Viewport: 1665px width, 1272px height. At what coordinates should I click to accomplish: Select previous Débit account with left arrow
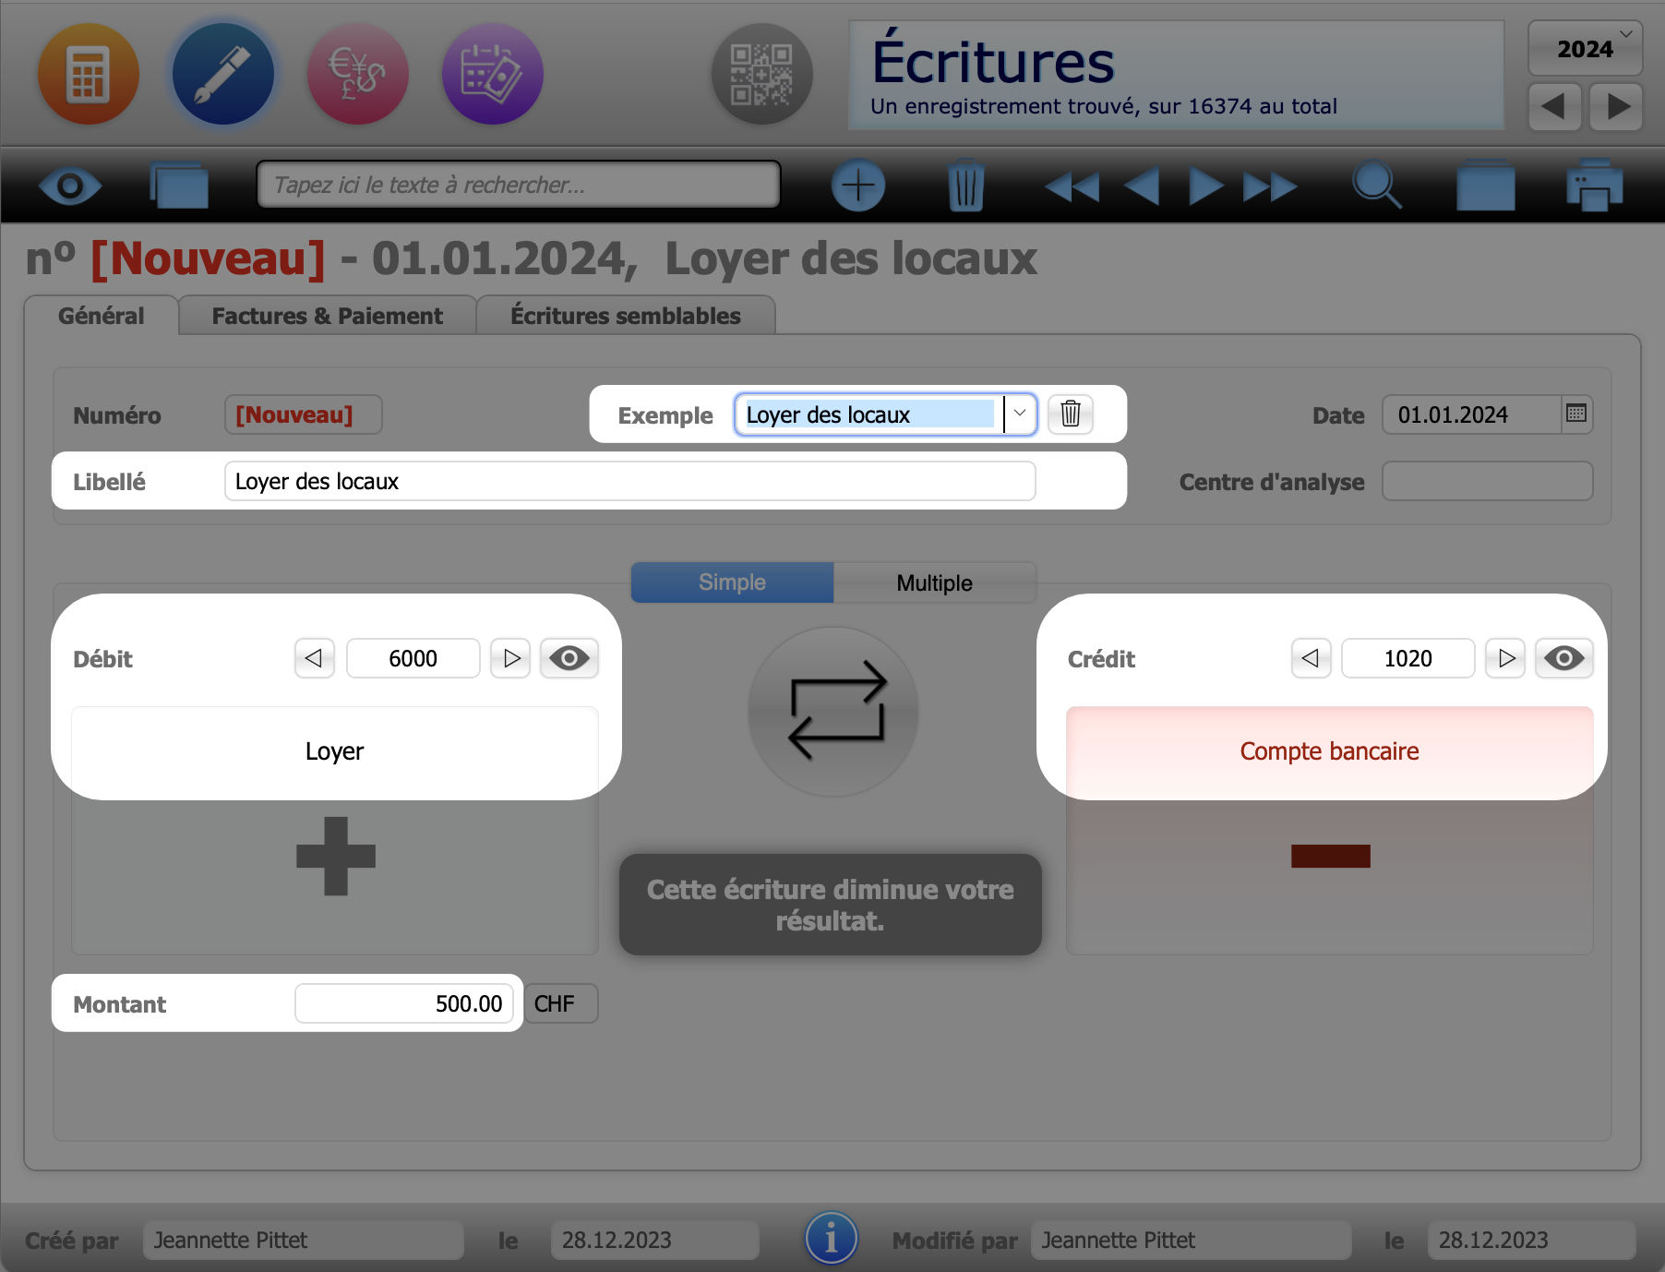(315, 658)
